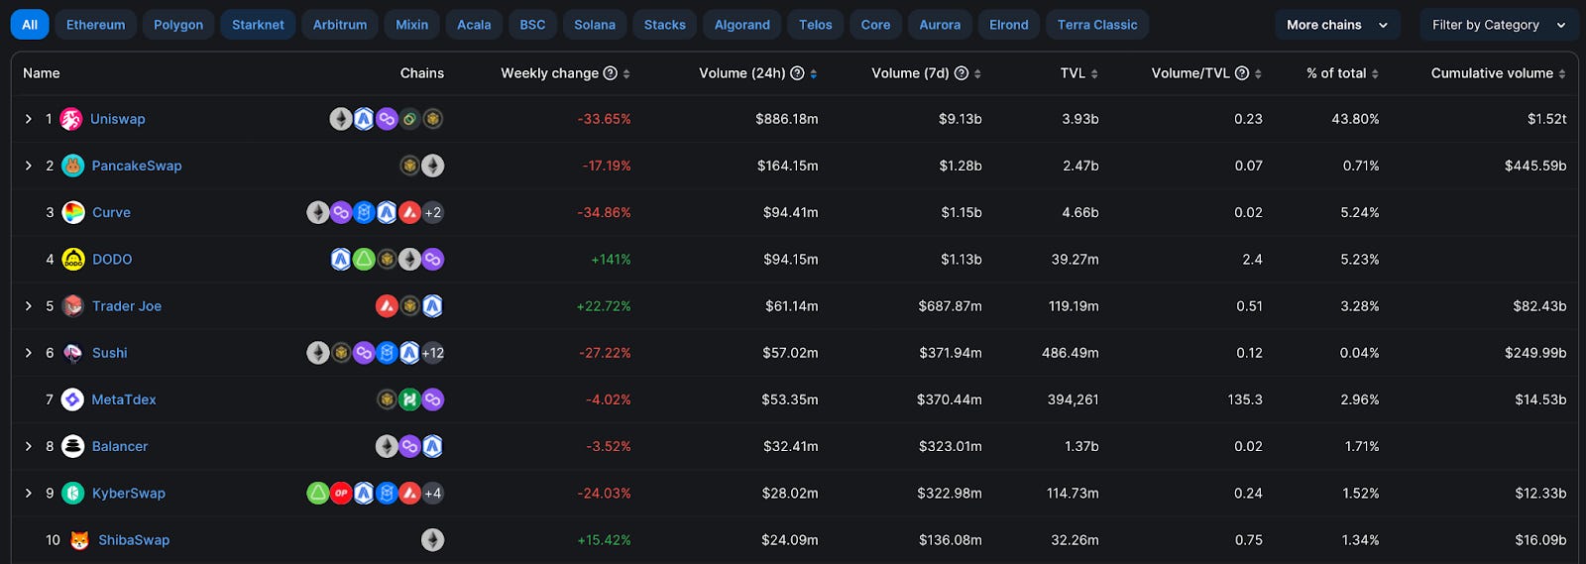Click the red Avalanche chain icon in Trader Joe row
This screenshot has height=564, width=1586.
pyautogui.click(x=387, y=306)
